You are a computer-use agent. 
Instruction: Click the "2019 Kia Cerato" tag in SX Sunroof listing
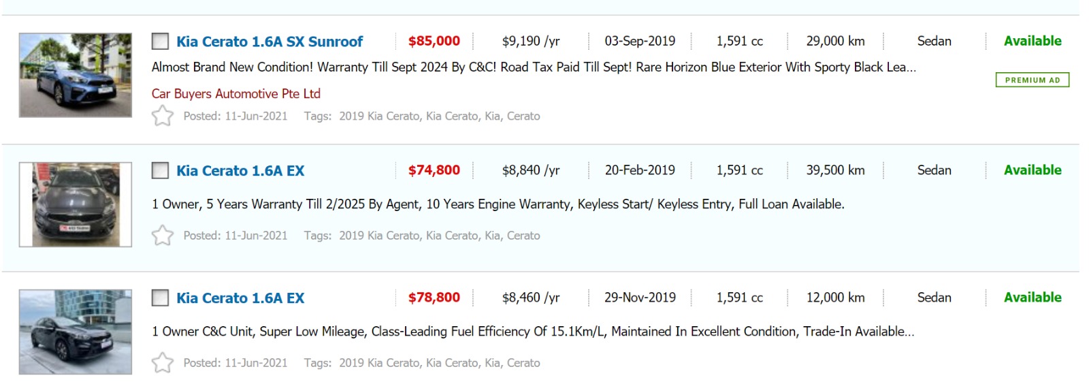coord(379,116)
